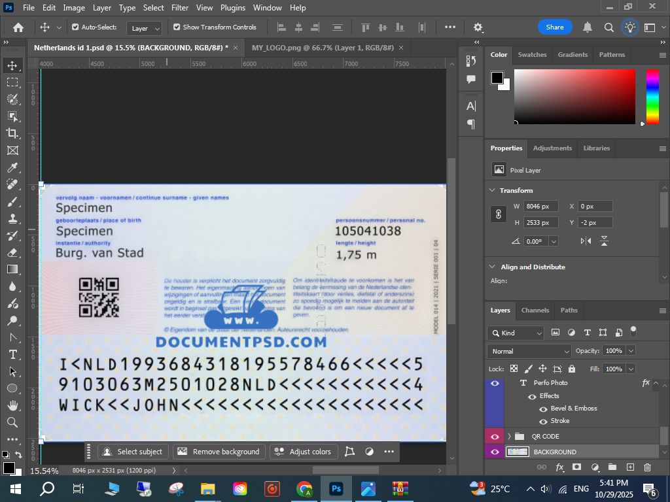The height and width of the screenshot is (502, 670).
Task: Click the Remove background button
Action: pyautogui.click(x=219, y=452)
